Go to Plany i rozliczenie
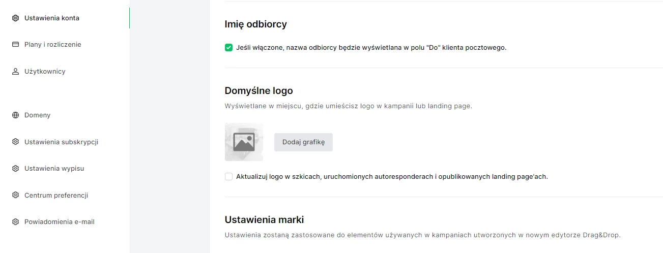663x253 pixels. pos(53,45)
